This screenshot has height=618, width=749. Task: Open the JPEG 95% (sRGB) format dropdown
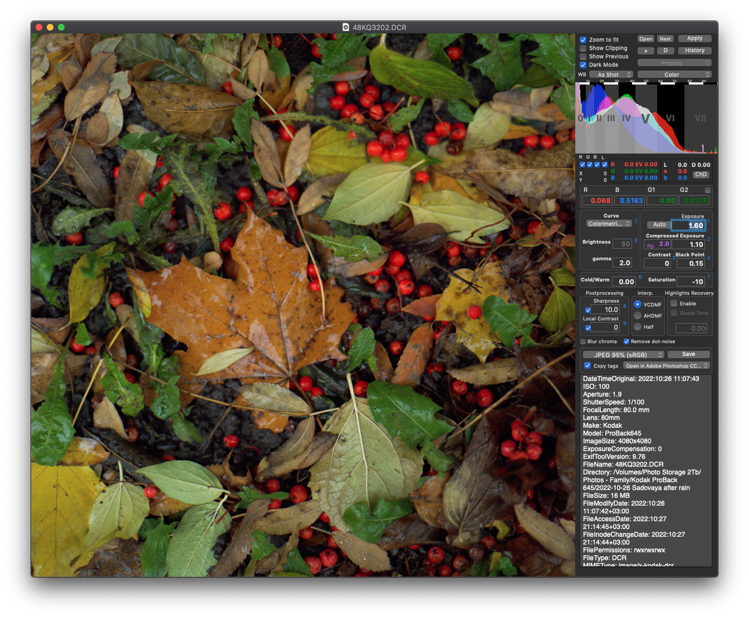click(624, 354)
